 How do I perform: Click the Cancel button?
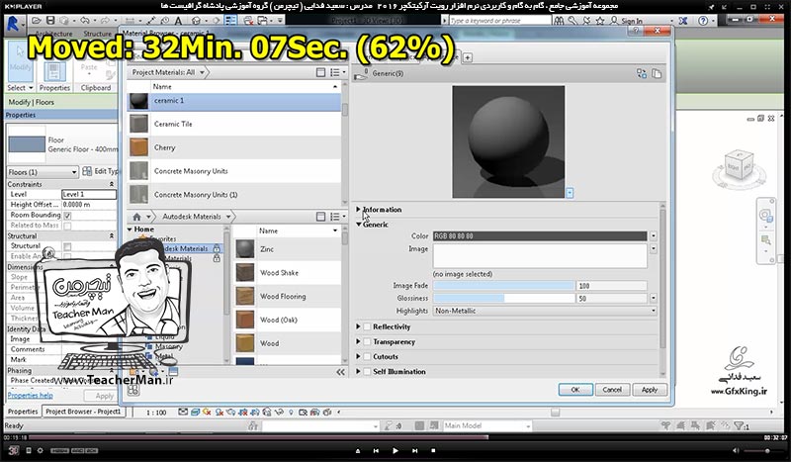coord(612,390)
